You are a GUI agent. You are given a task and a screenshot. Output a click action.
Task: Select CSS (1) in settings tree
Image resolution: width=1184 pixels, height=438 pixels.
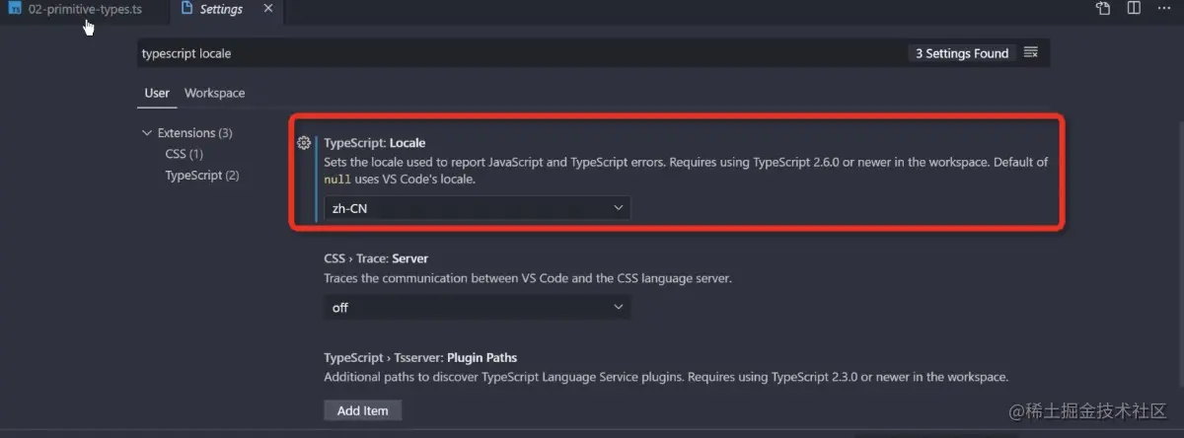click(184, 154)
